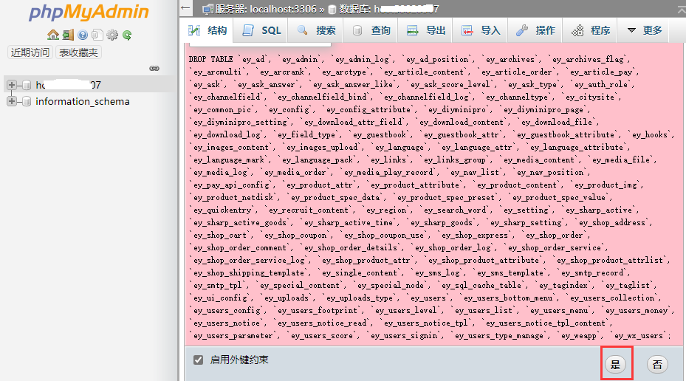Switch to the SQL tab

[261, 30]
